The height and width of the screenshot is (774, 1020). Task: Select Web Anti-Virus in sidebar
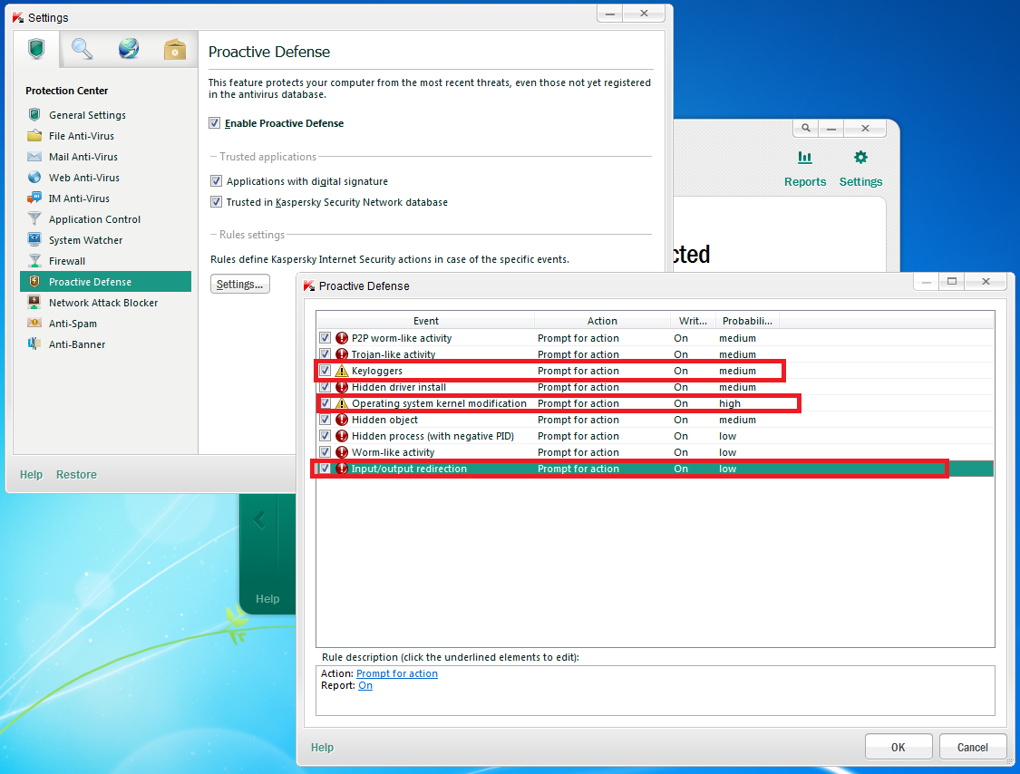pyautogui.click(x=84, y=178)
